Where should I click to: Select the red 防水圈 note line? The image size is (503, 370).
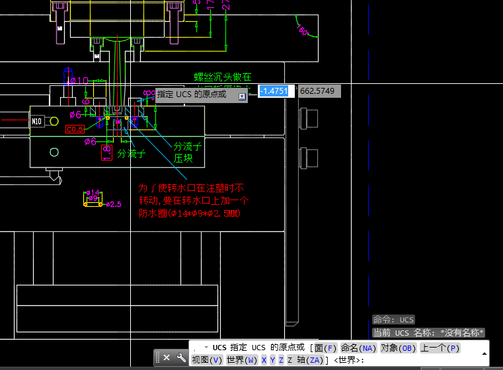[190, 213]
